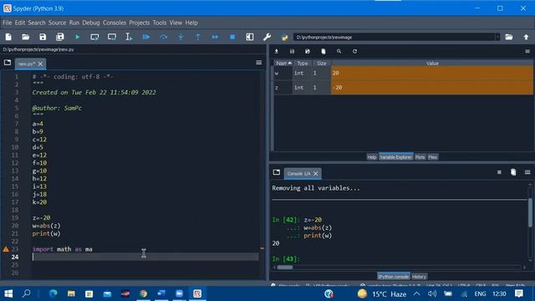Switch to the Files tab

(433, 157)
